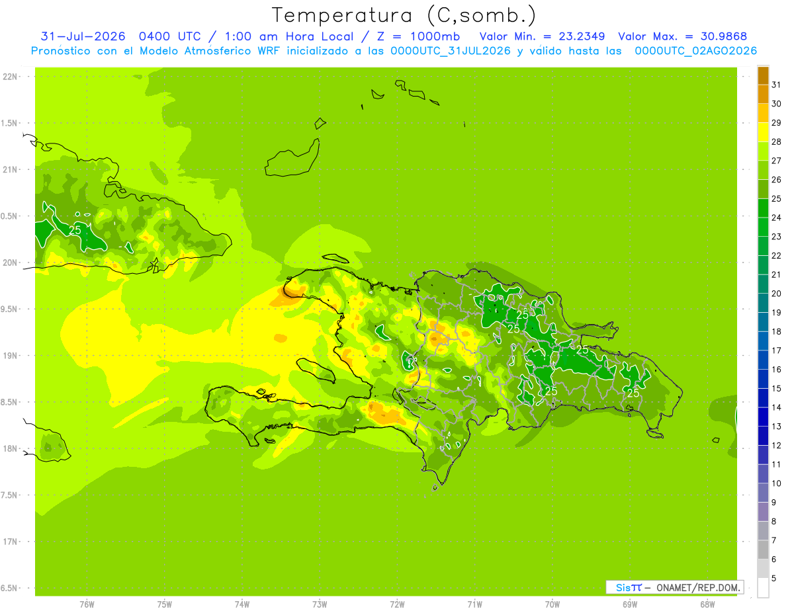Viewport: 794px width, 613px height.
Task: Select the date text "31-Jul-2026"
Action: 83,36
